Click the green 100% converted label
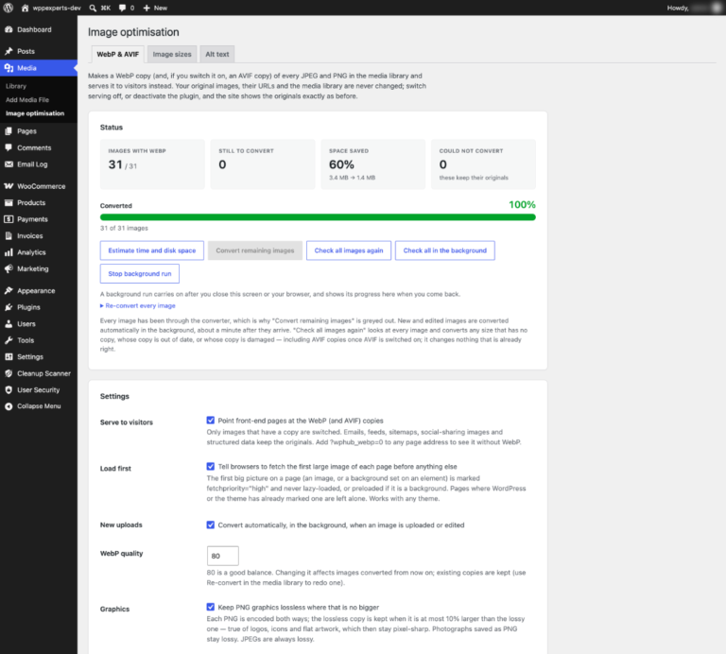Viewport: 726px width, 654px height. [x=522, y=204]
